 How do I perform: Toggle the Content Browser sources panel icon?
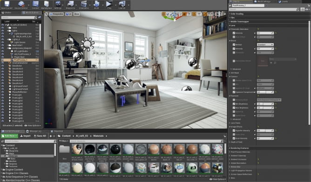3,141
